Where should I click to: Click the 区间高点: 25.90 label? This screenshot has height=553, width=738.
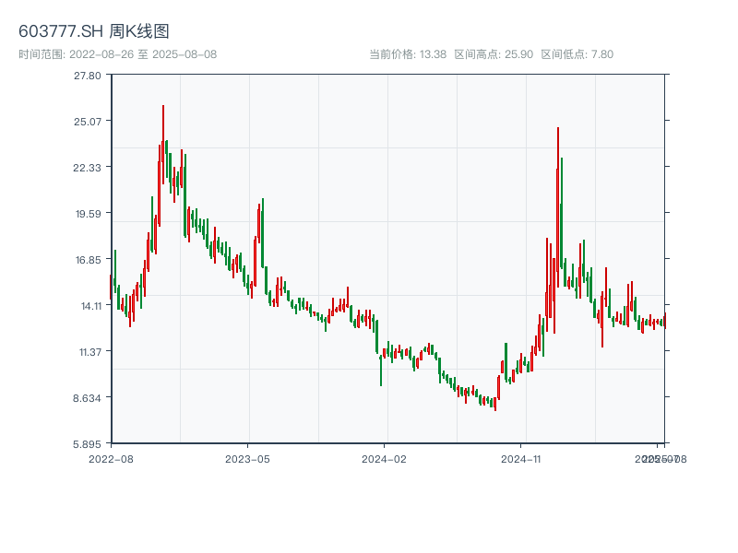coord(494,54)
